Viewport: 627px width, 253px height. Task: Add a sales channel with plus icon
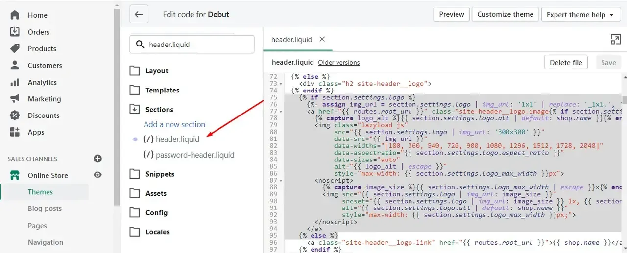click(x=97, y=159)
